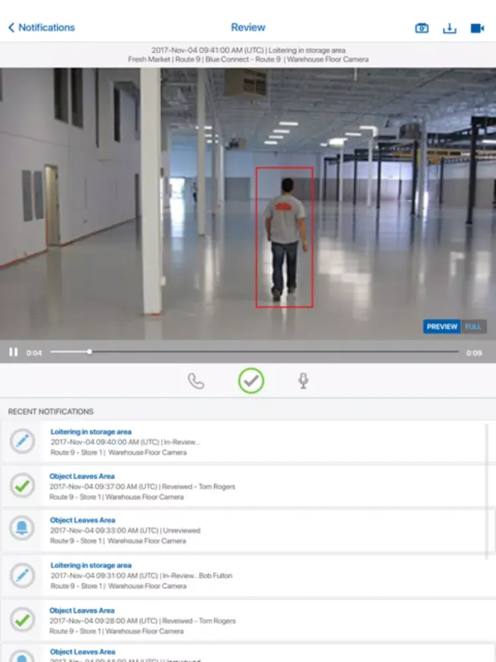Open Loitering in storage area 09:40:00 notification title
Screen dimensions: 496x662
click(91, 432)
